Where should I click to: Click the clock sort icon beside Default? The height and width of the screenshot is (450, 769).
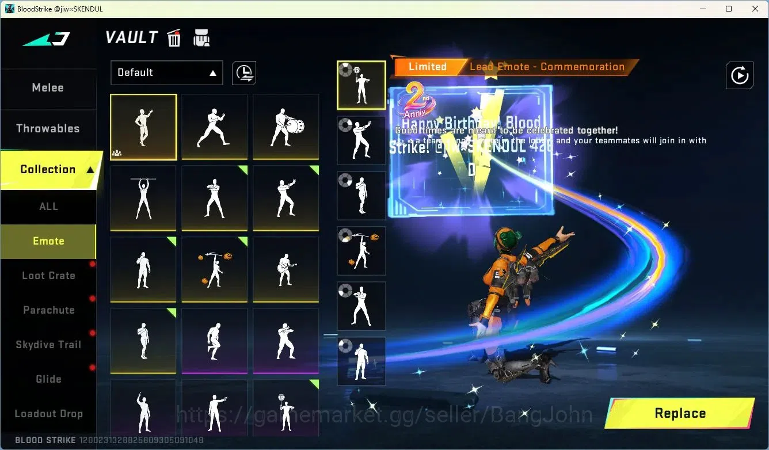[244, 73]
